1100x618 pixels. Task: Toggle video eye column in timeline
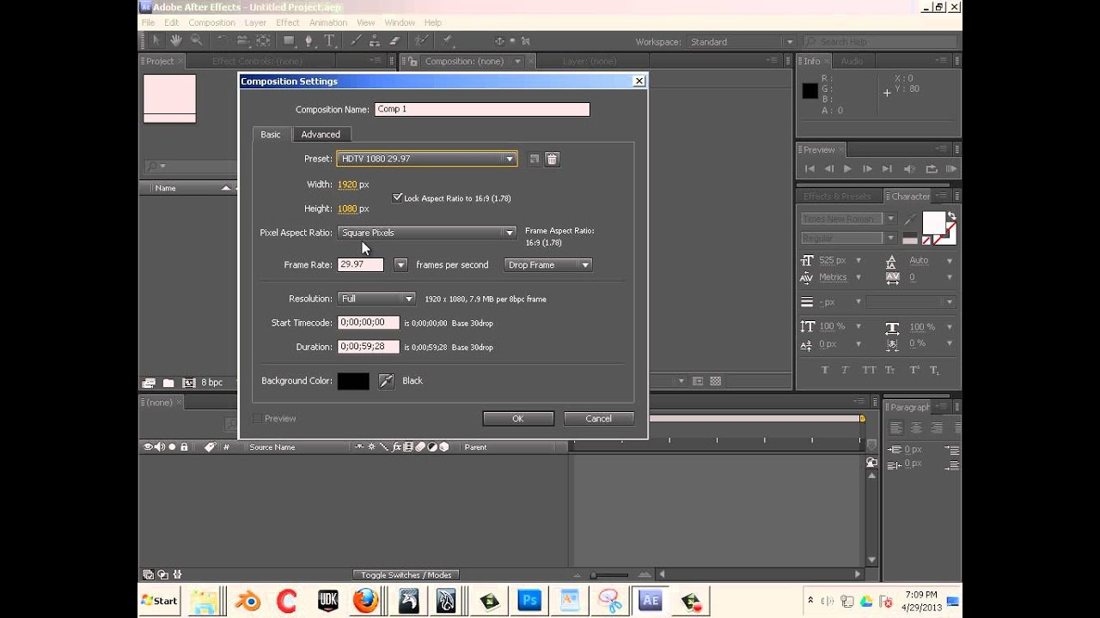pyautogui.click(x=148, y=447)
